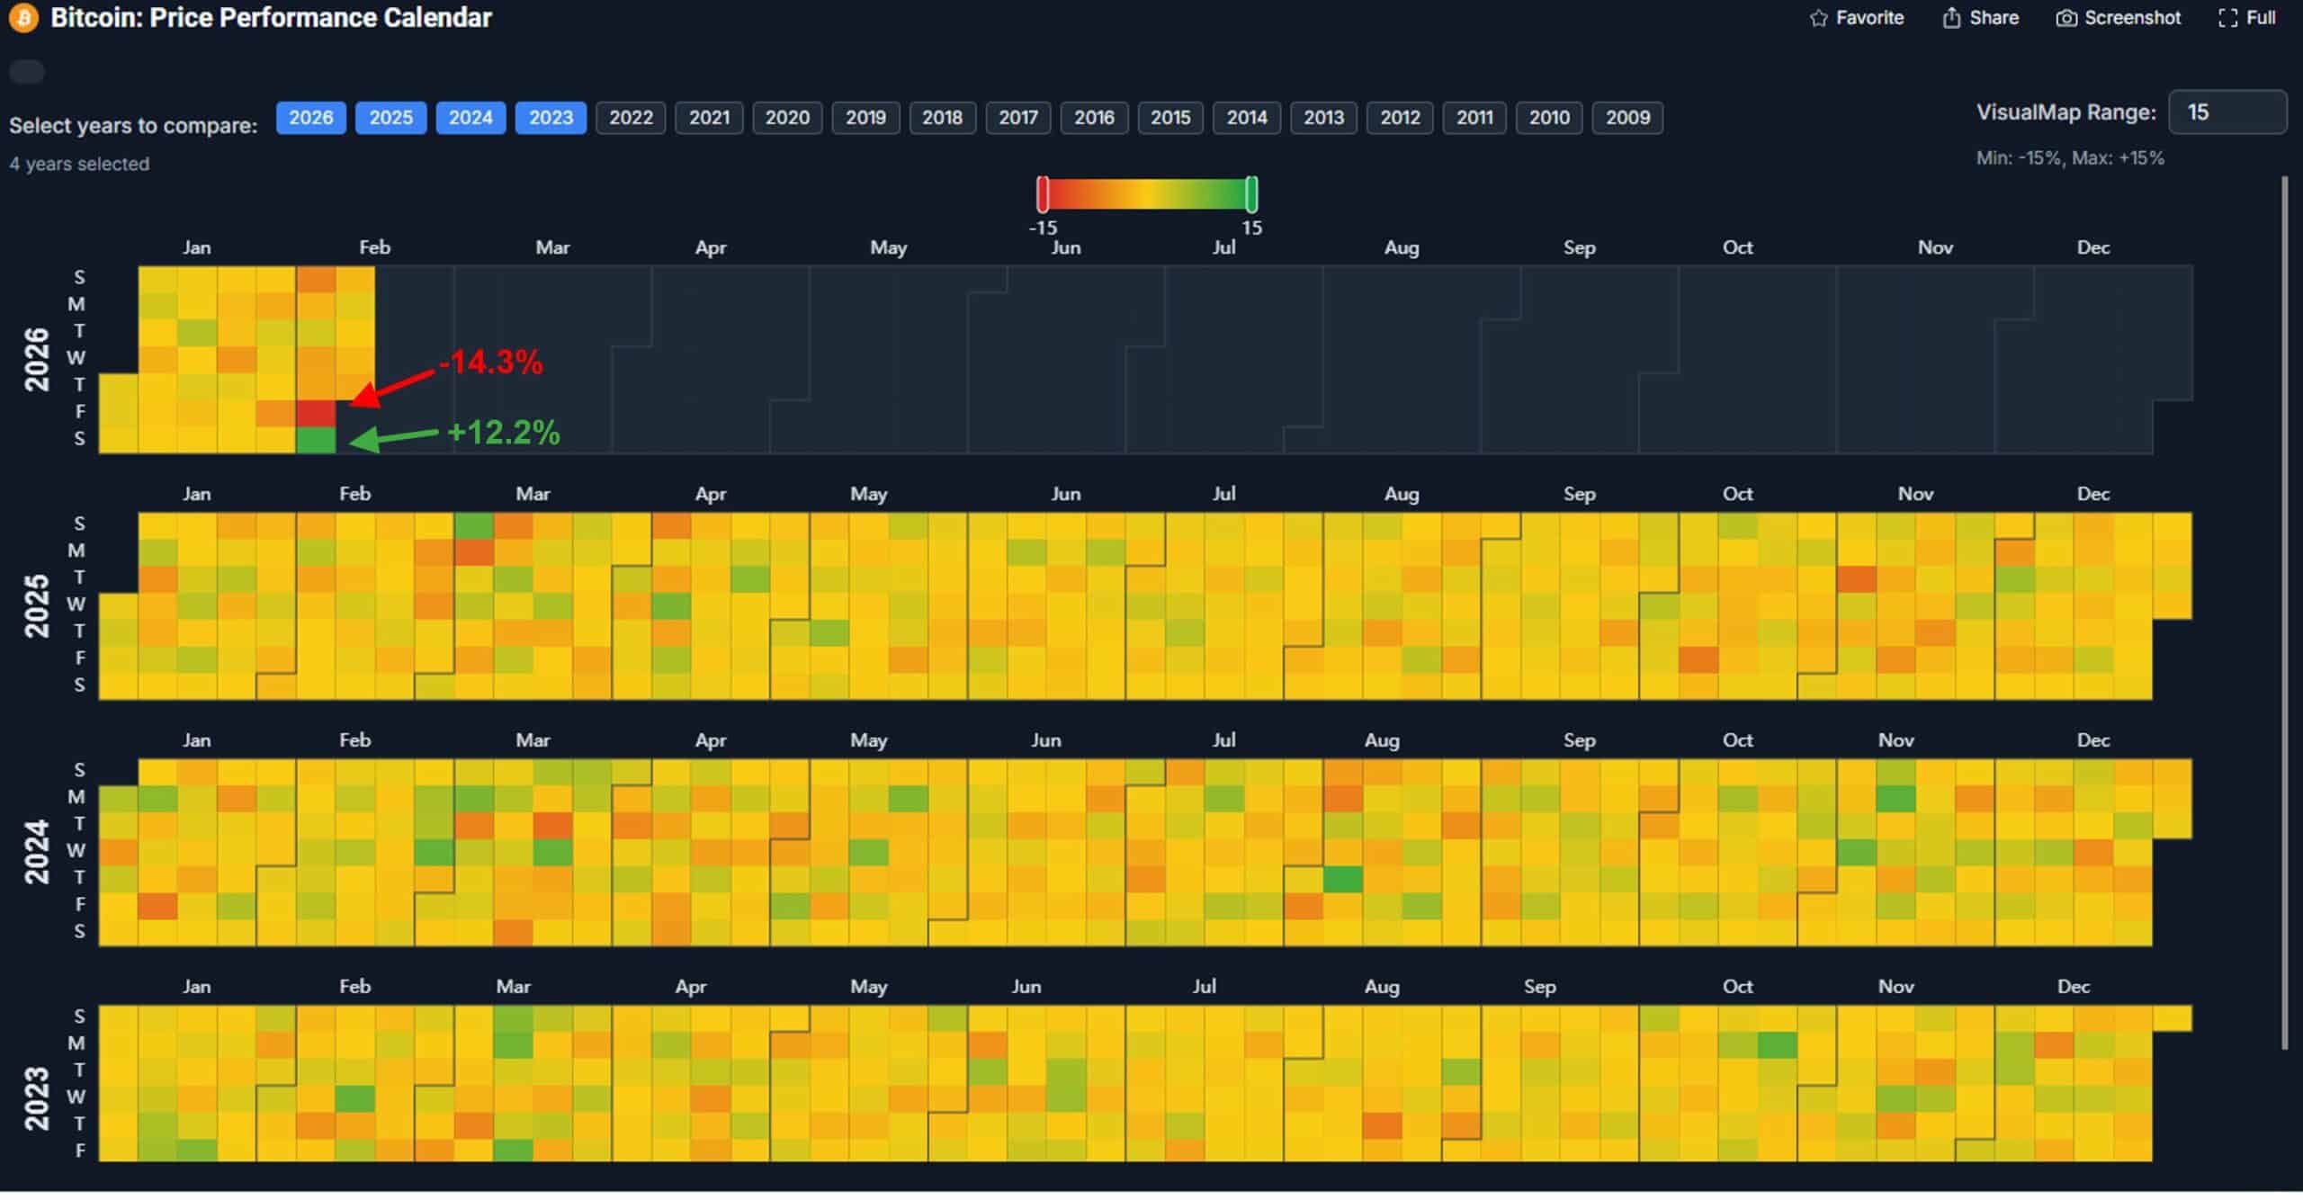
Task: Click the '4 years selected' text
Action: (79, 165)
